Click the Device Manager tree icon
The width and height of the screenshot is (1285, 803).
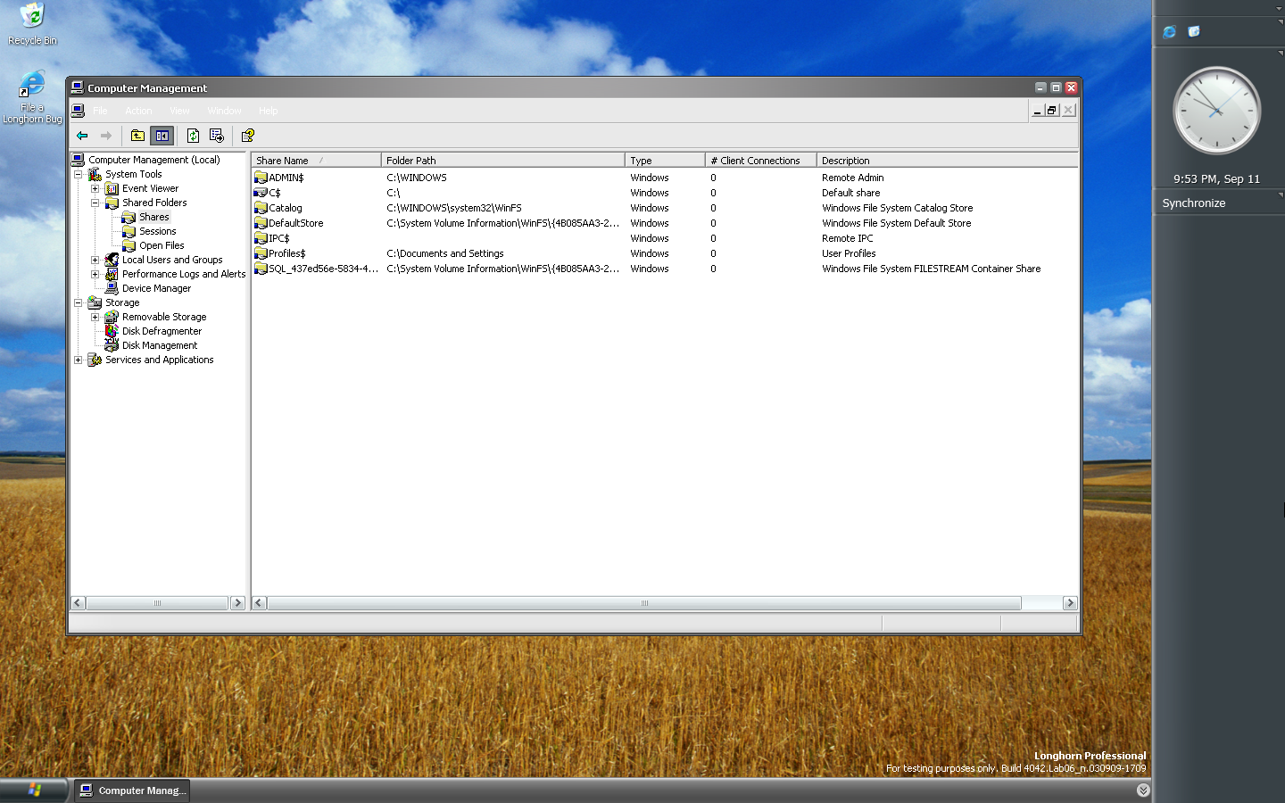click(112, 288)
